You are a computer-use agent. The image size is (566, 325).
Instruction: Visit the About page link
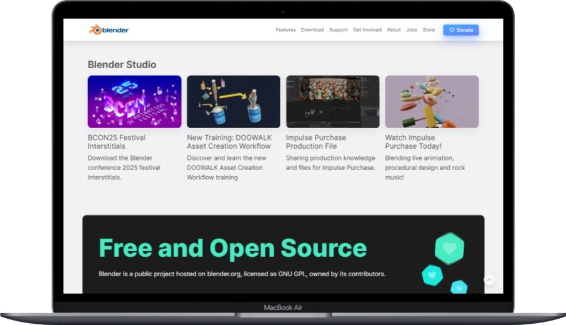394,30
